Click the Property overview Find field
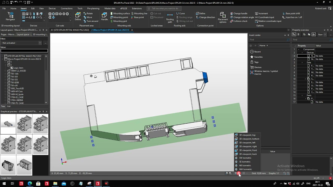Screen dimensions: 333x187 (x=312, y=40)
